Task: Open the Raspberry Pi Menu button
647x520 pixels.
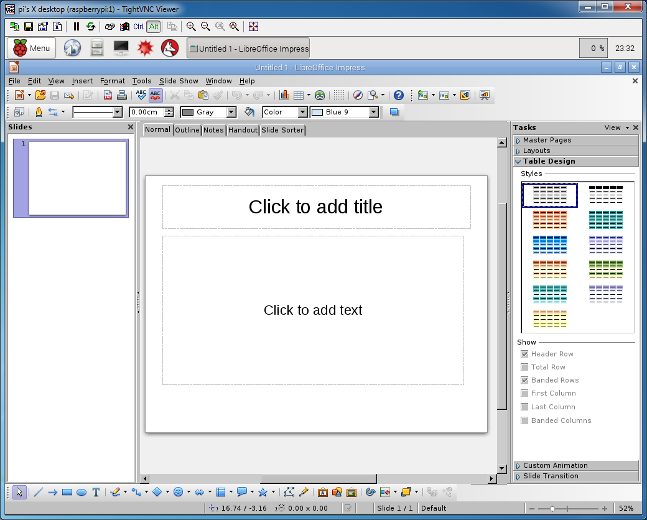Action: pos(31,49)
